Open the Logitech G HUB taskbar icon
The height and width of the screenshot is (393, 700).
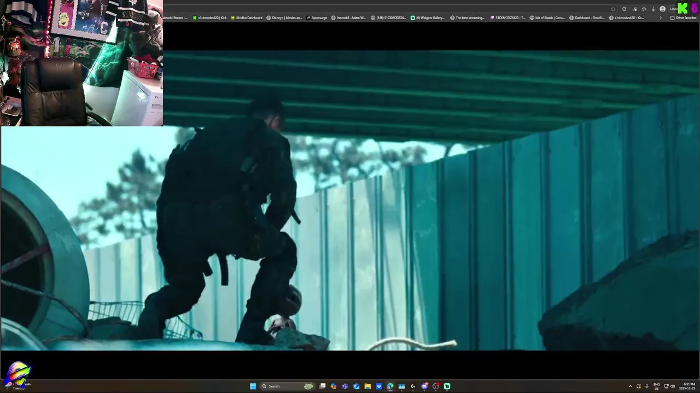coord(413,386)
